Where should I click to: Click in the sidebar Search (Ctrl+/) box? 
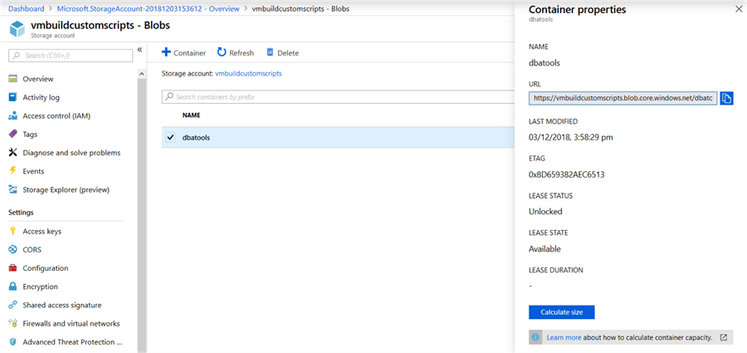[x=71, y=56]
